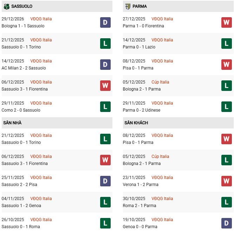Image resolution: width=234 pixels, height=232 pixels.
Task: Click the L badge for Sassuolo 0-1 Roma
Action: (x=105, y=223)
